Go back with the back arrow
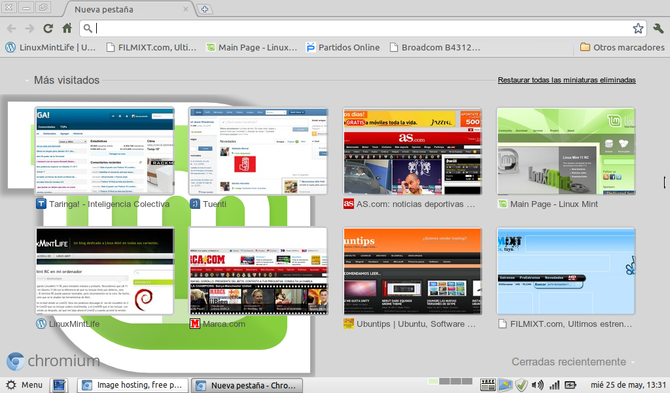 12,29
